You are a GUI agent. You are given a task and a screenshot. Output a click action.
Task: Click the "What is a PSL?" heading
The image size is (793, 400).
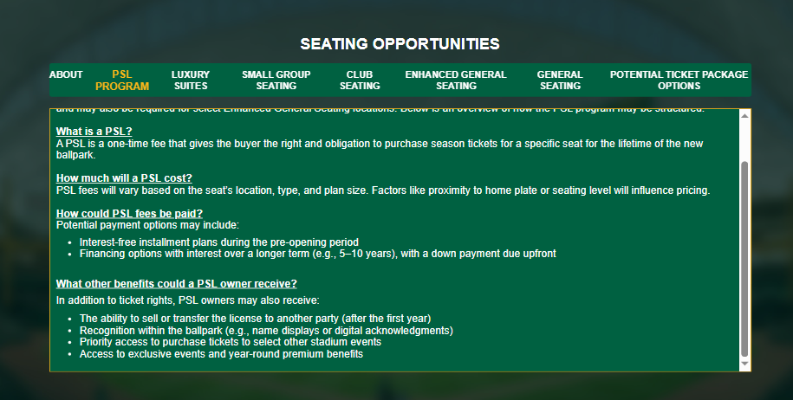pyautogui.click(x=94, y=132)
